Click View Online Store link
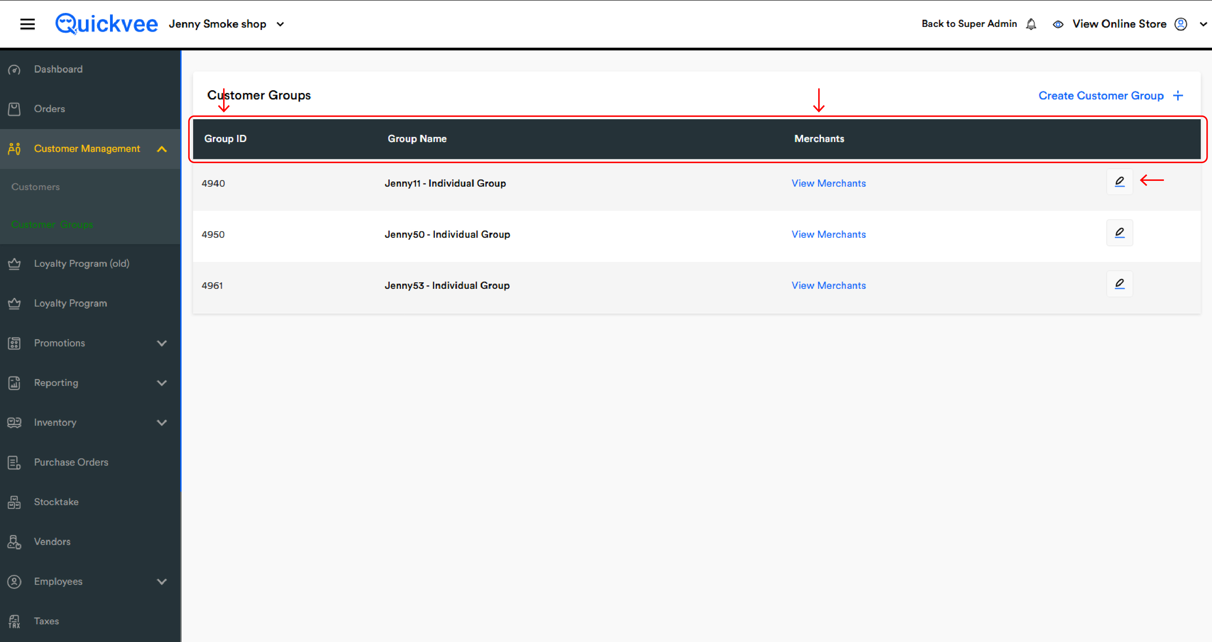 click(x=1119, y=24)
